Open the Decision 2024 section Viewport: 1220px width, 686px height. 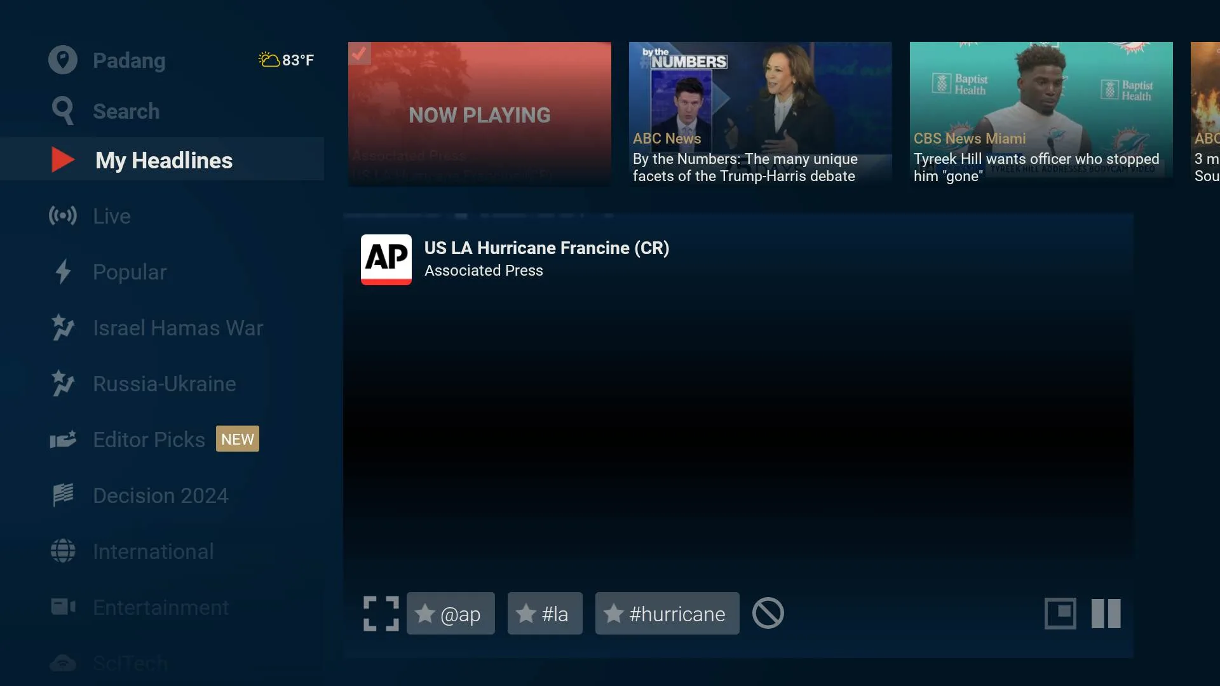(x=162, y=495)
